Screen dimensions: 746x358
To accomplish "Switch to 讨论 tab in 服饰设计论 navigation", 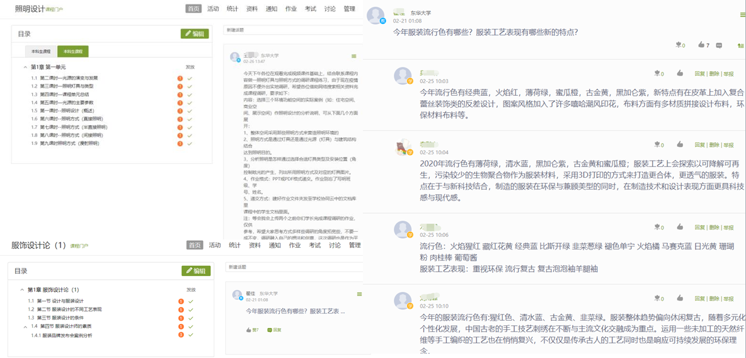I will 334,245.
